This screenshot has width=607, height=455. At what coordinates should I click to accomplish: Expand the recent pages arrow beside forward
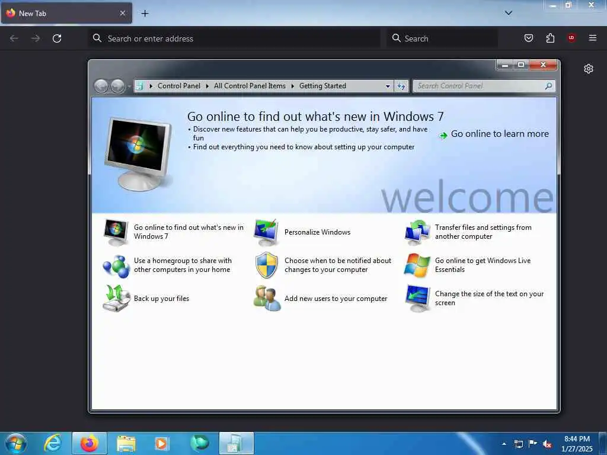click(129, 86)
